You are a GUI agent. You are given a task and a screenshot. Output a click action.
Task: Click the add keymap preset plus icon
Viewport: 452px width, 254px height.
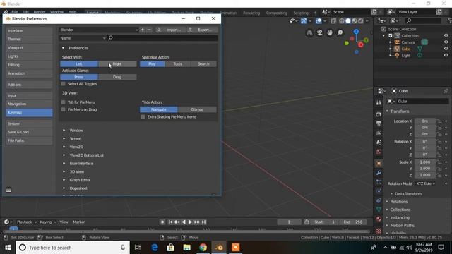142,30
